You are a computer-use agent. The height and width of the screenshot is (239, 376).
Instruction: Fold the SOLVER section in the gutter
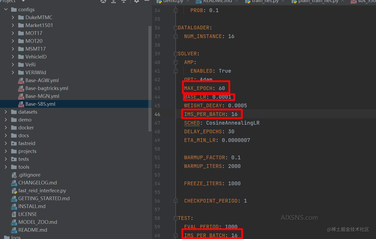pos(176,54)
